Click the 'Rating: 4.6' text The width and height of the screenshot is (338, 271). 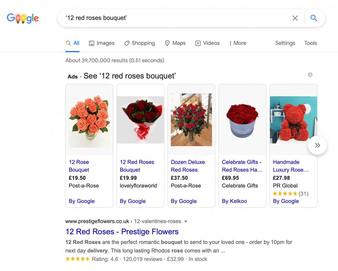coord(105,259)
